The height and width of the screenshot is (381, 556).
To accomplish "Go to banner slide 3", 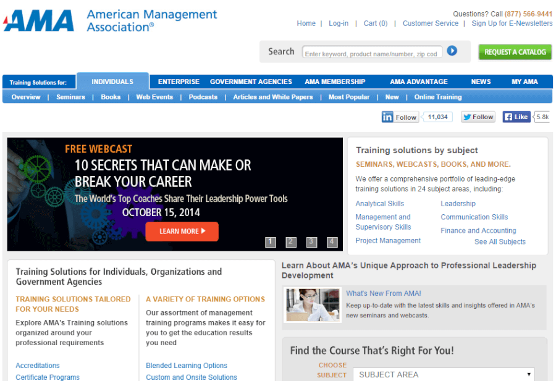I will pos(311,243).
